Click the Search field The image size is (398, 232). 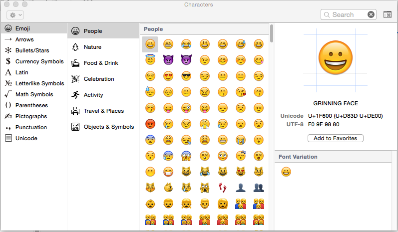[348, 14]
